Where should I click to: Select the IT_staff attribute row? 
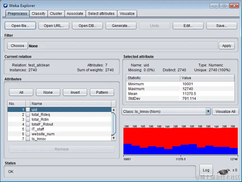[x=59, y=129]
